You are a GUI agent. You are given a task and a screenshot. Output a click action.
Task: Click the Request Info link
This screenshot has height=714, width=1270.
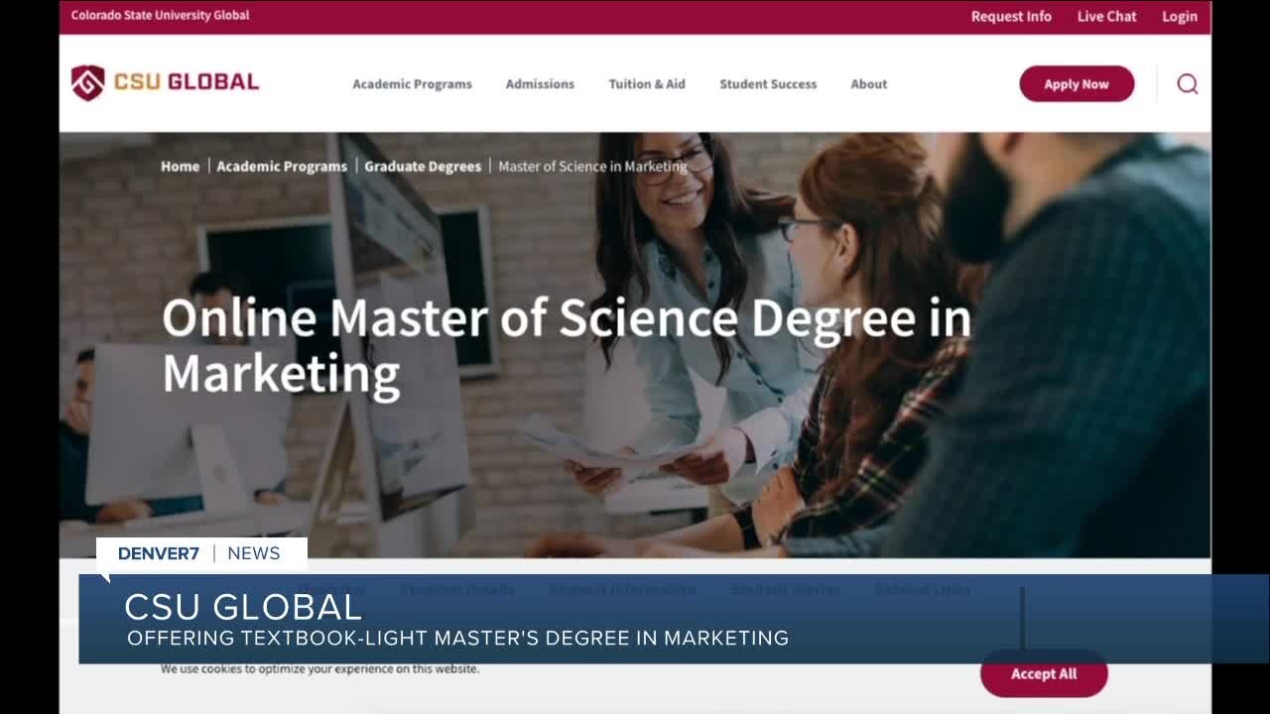[x=1011, y=16]
